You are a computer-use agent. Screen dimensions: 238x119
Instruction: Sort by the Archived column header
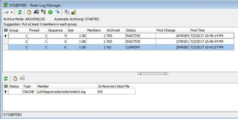click(116, 30)
